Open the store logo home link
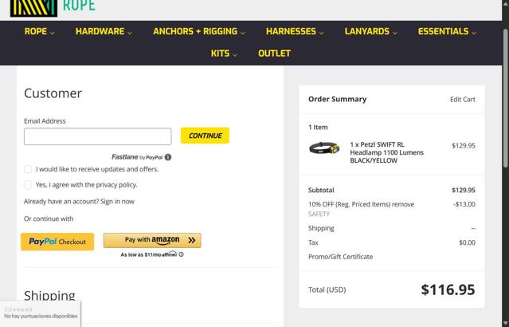Screen dimensions: 509x327 coord(53,7)
